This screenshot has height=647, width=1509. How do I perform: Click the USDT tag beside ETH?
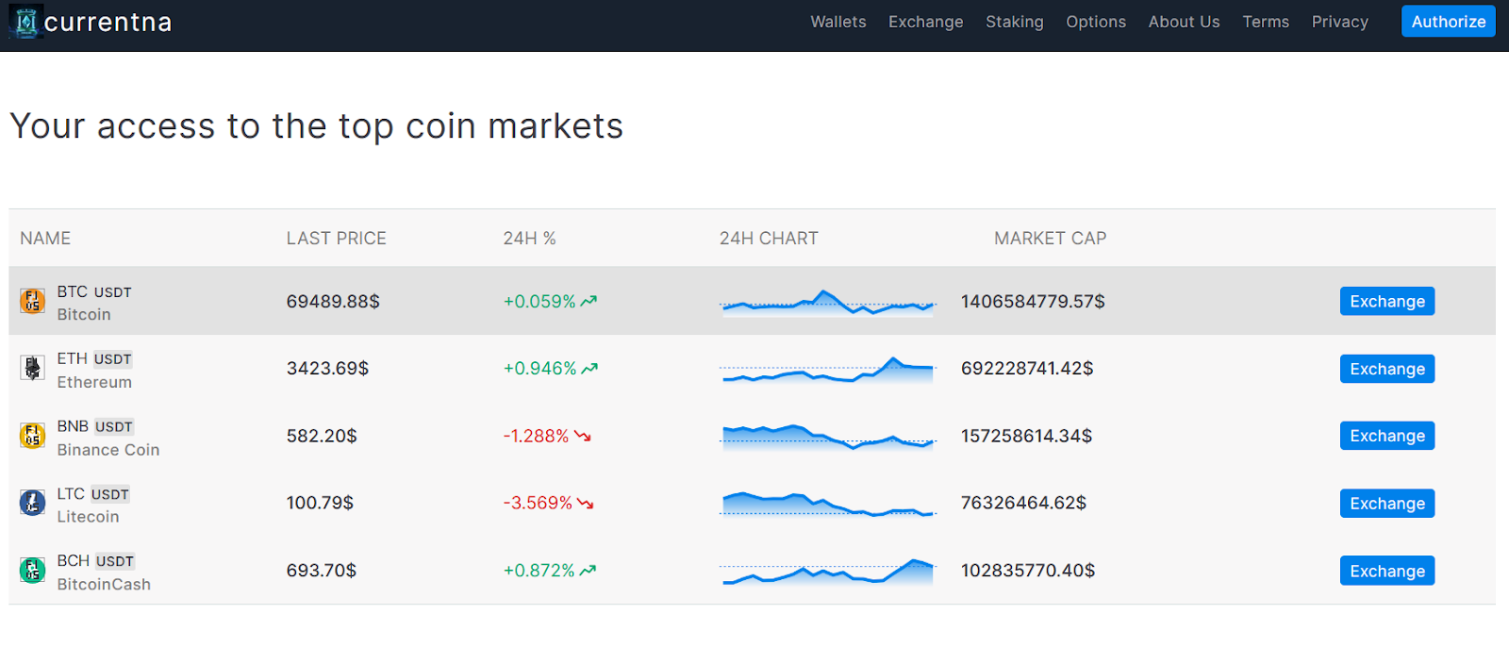(112, 359)
